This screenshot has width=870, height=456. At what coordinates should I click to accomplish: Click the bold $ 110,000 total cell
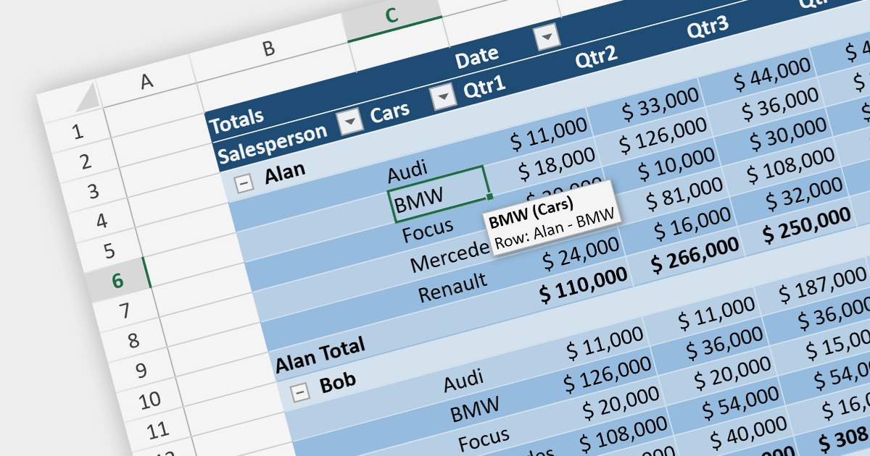pyautogui.click(x=584, y=282)
